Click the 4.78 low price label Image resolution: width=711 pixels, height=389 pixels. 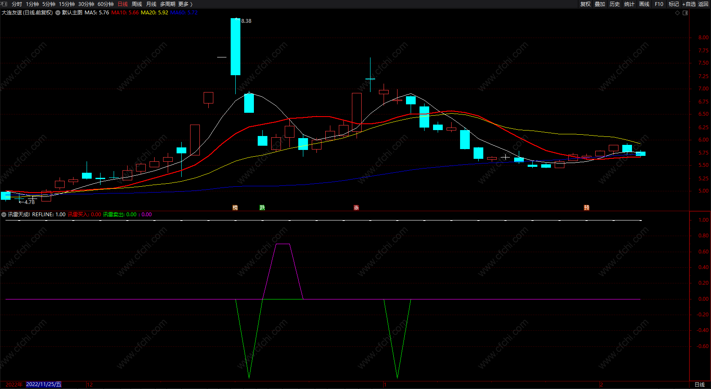click(30, 202)
